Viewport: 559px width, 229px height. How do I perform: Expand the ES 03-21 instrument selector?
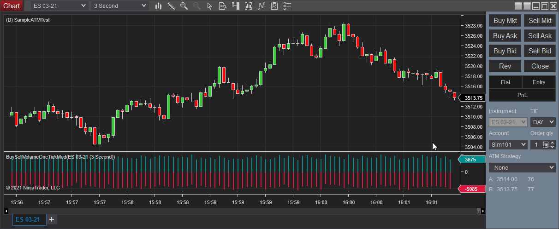click(59, 6)
